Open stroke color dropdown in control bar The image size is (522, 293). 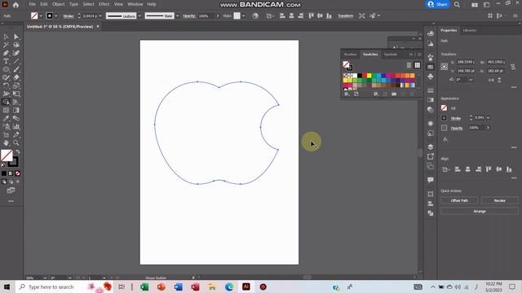point(56,16)
